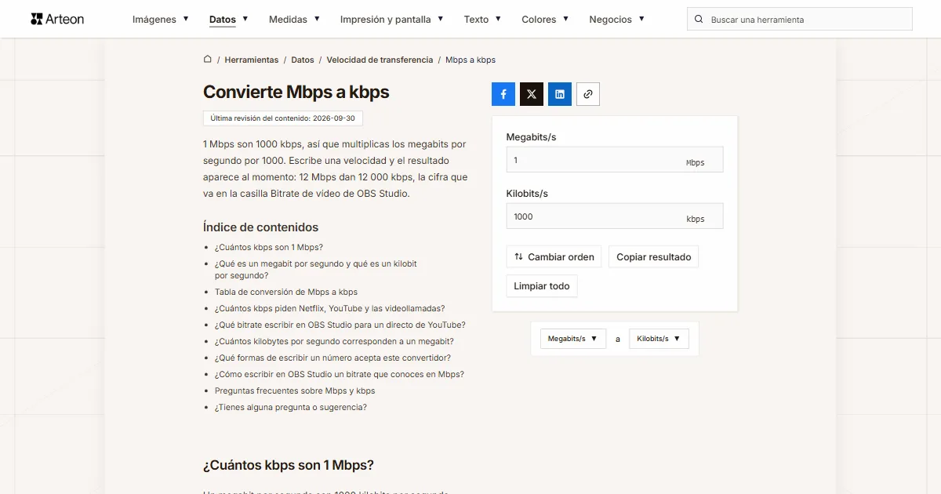941x494 pixels.
Task: Open Netflix, YouTube y videollamadas section link
Action: point(330,308)
